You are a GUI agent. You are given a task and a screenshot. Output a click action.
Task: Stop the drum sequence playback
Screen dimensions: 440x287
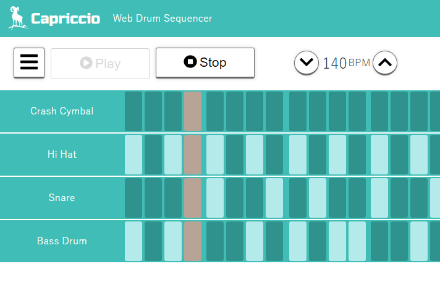205,62
